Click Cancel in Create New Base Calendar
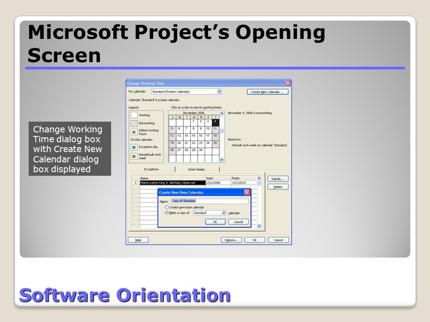Image resolution: width=430 pixels, height=322 pixels. coord(238,222)
